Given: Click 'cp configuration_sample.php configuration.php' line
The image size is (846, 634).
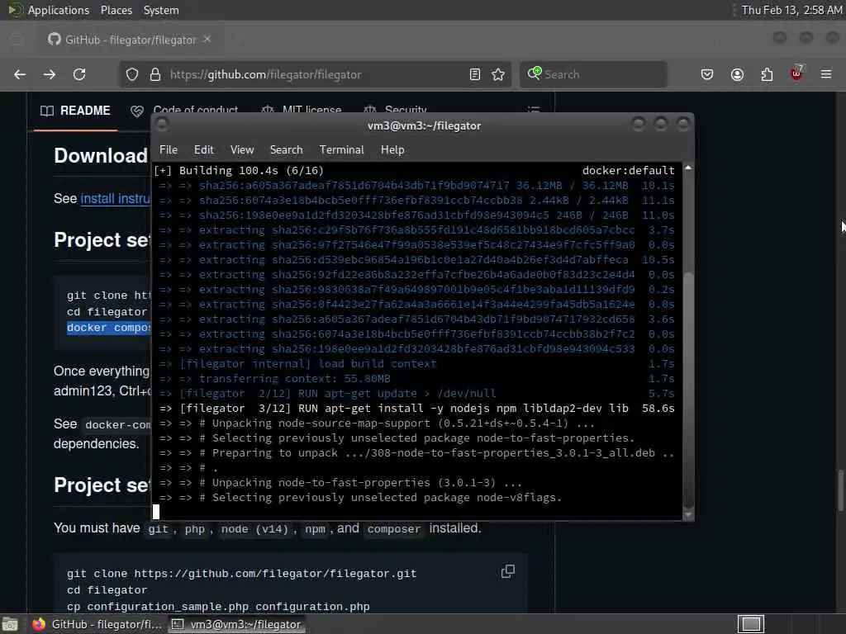Looking at the screenshot, I should pos(218,607).
